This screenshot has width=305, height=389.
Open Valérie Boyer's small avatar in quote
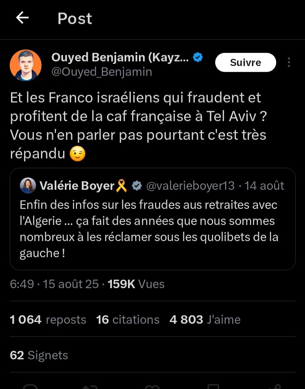[x=28, y=186]
